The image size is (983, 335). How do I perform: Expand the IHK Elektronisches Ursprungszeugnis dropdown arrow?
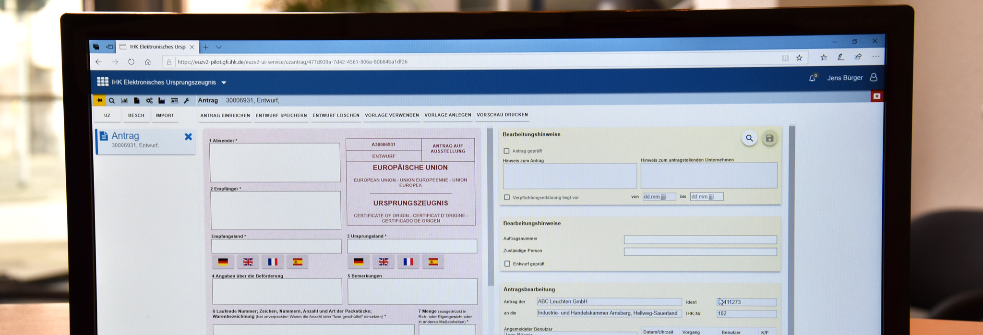(x=224, y=83)
